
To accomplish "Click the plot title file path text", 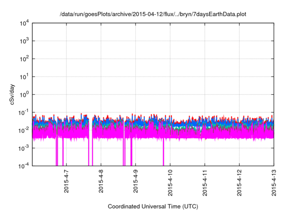I will click(153, 15).
